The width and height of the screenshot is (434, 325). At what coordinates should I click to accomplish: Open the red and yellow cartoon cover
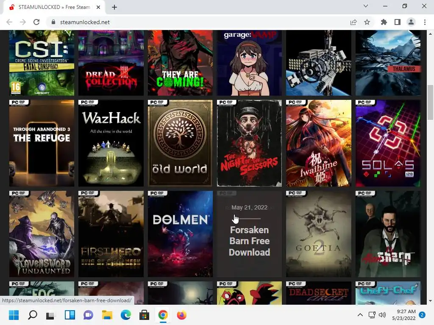(249, 293)
